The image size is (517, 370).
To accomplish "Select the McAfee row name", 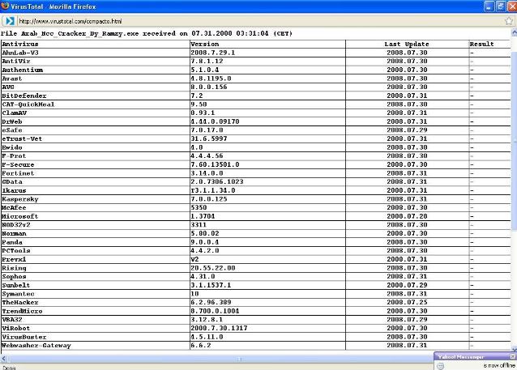I will 14,207.
